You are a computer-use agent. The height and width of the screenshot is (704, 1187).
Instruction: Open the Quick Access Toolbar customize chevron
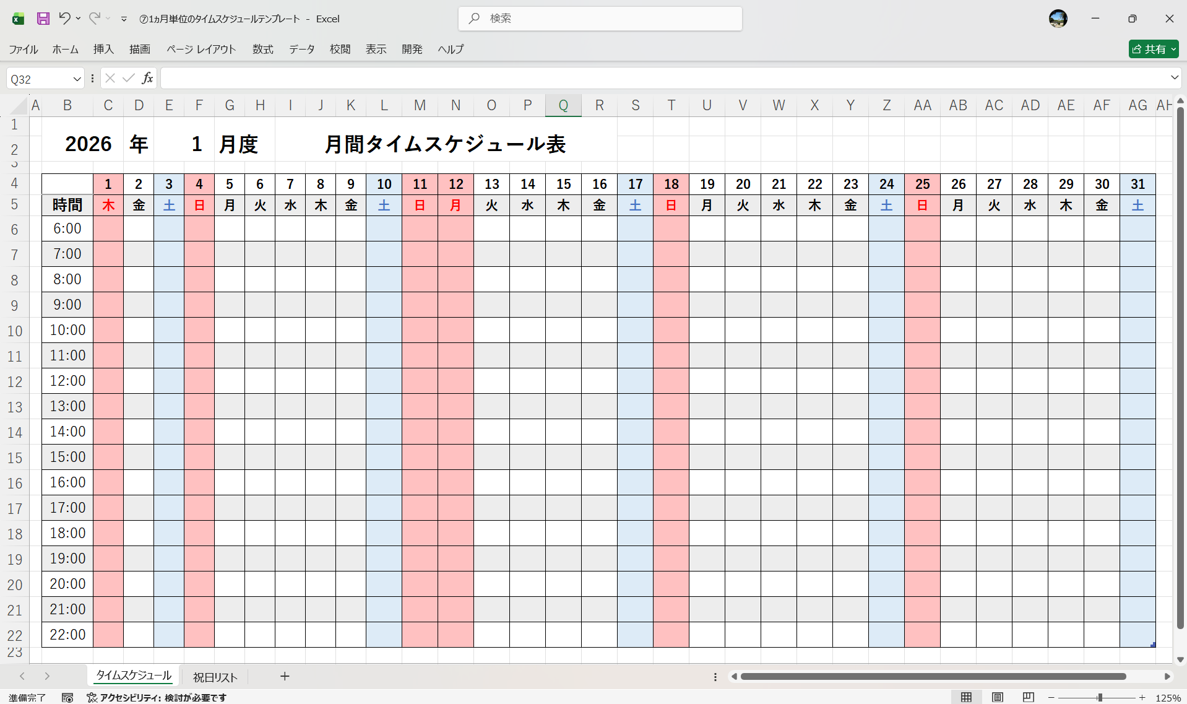tap(124, 19)
